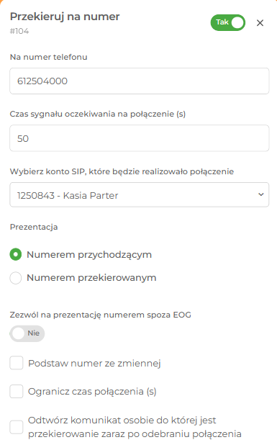Click the Czas sygnału oczekiwania label
The height and width of the screenshot is (445, 277).
[98, 114]
